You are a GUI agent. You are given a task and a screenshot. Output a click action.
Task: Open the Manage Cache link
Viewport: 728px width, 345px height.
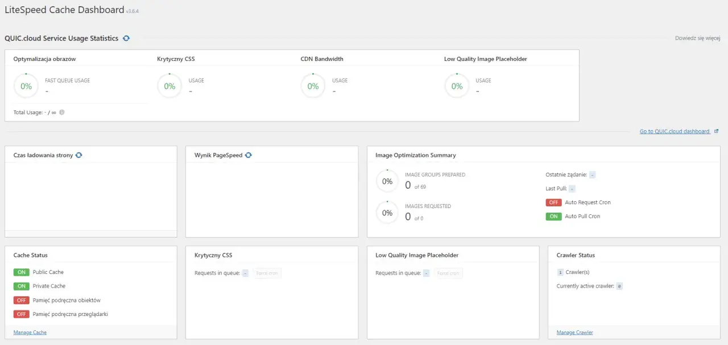30,332
